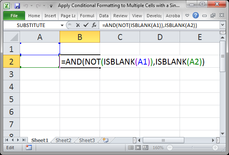Click the Undo arrow icon
229x155 pixels.
[25, 6]
